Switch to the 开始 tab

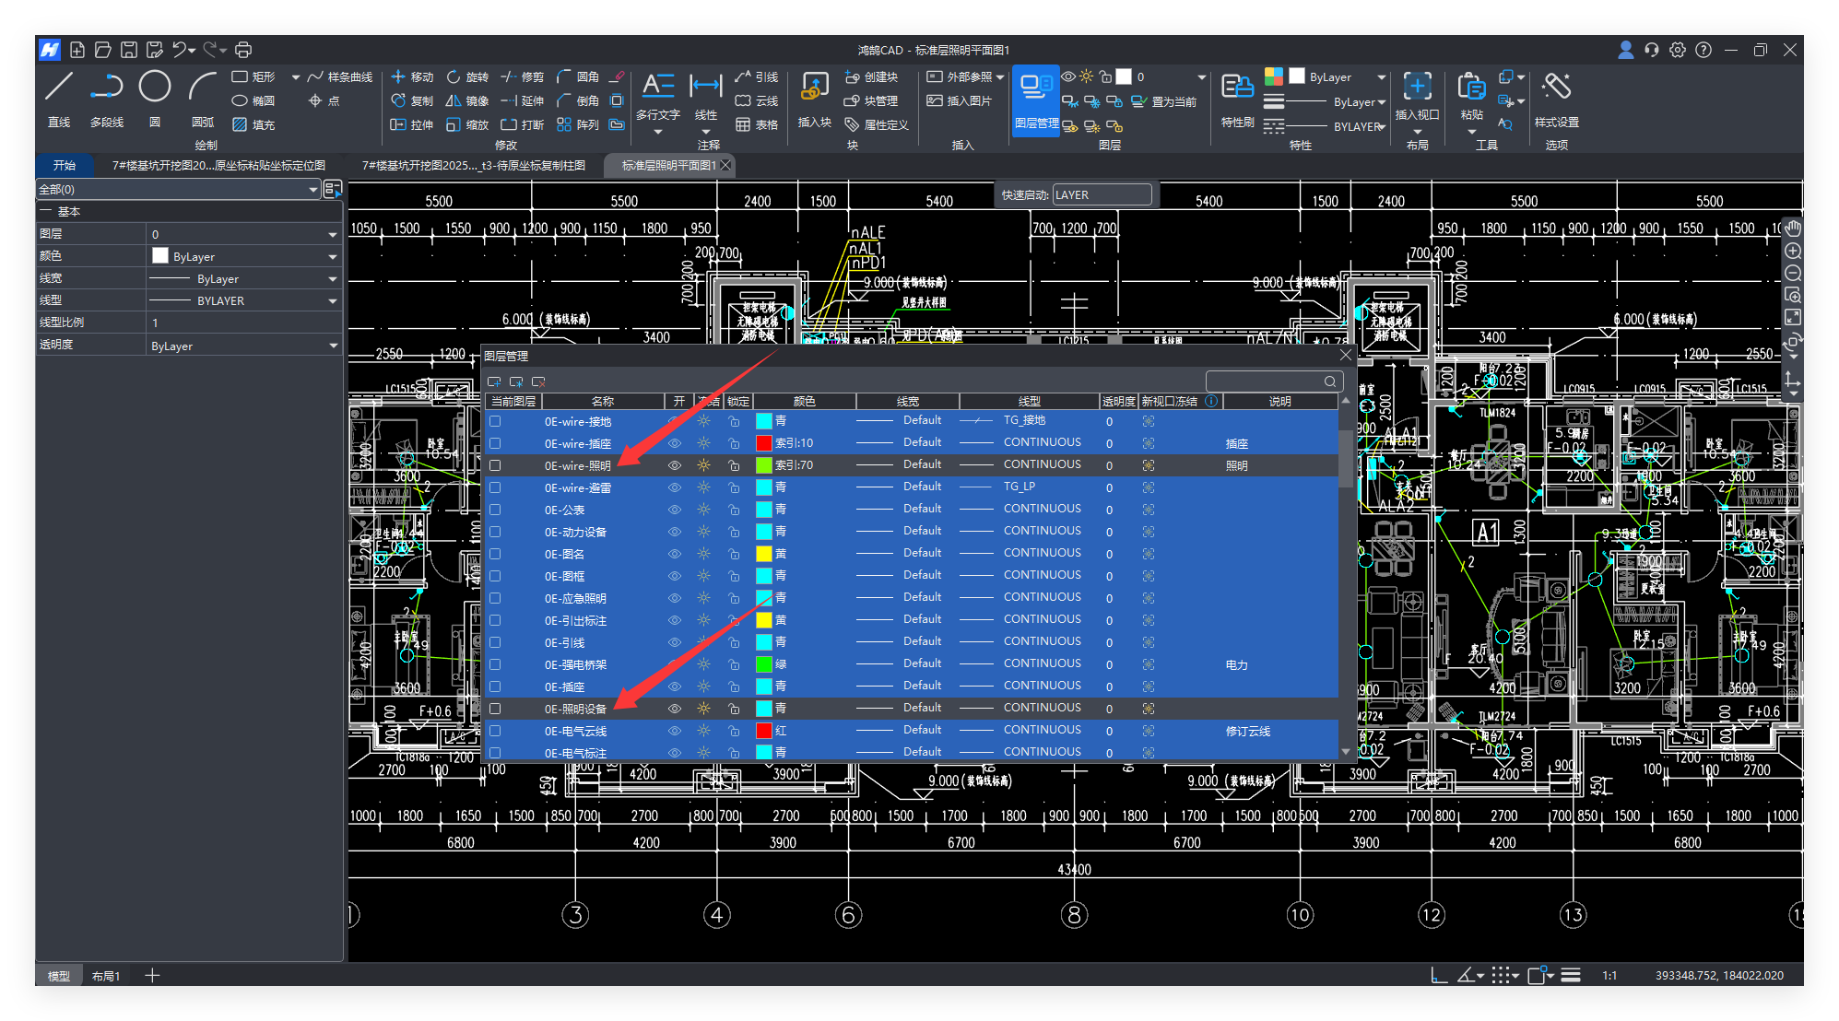pyautogui.click(x=65, y=165)
